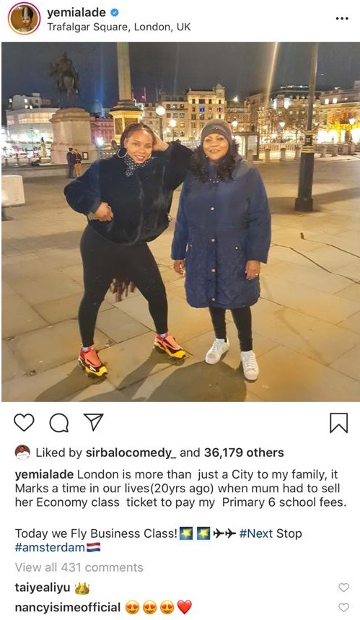The height and width of the screenshot is (620, 360).
Task: Open yemialade profile picture story
Action: [25, 19]
